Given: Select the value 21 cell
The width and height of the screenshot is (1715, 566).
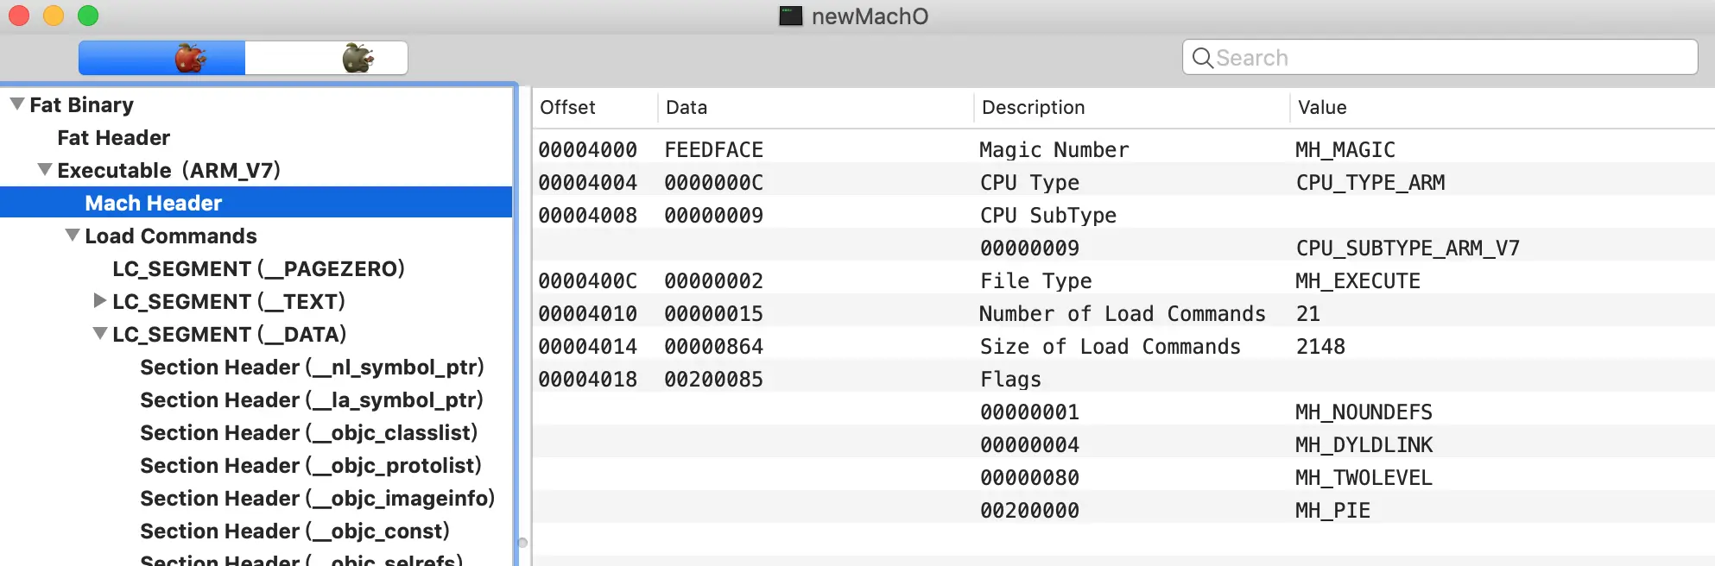Looking at the screenshot, I should 1308,314.
